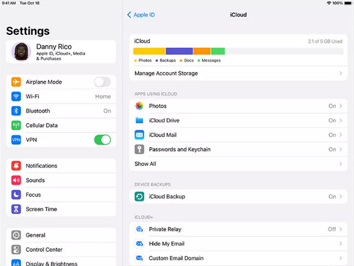Click the Hide My Email icon
This screenshot has width=354, height=266.
[x=139, y=244]
